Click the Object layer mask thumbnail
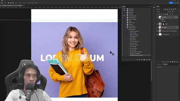Screen dimensions: 180x101 [x=163, y=24]
